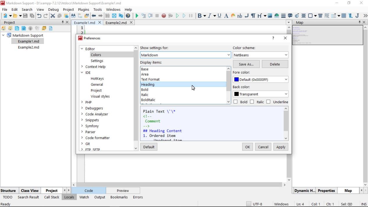Click the Help question mark icon
The width and height of the screenshot is (368, 207).
(128, 16)
